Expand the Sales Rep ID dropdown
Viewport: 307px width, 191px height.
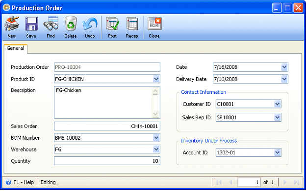(x=277, y=117)
